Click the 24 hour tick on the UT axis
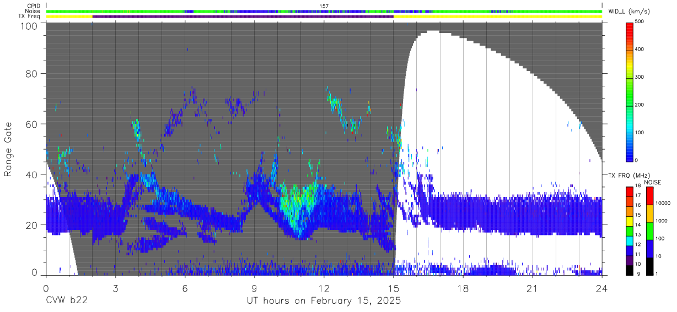677x312 pixels. coord(602,288)
